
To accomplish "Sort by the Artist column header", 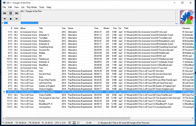I will pos(16,28).
